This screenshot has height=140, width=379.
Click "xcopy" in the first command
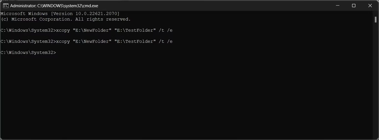[63, 30]
